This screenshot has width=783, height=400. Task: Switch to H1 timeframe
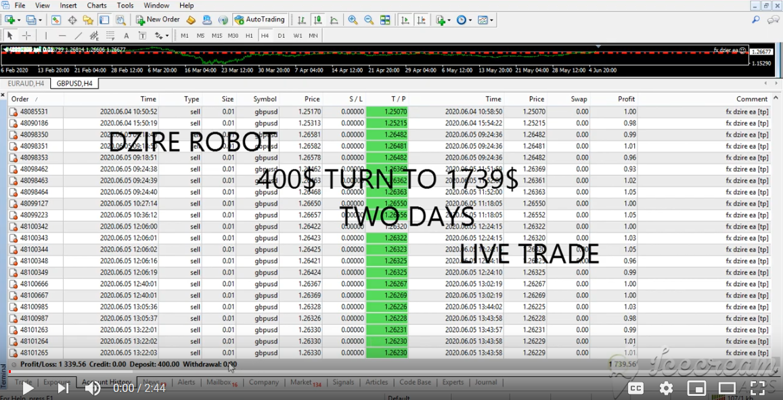click(249, 36)
